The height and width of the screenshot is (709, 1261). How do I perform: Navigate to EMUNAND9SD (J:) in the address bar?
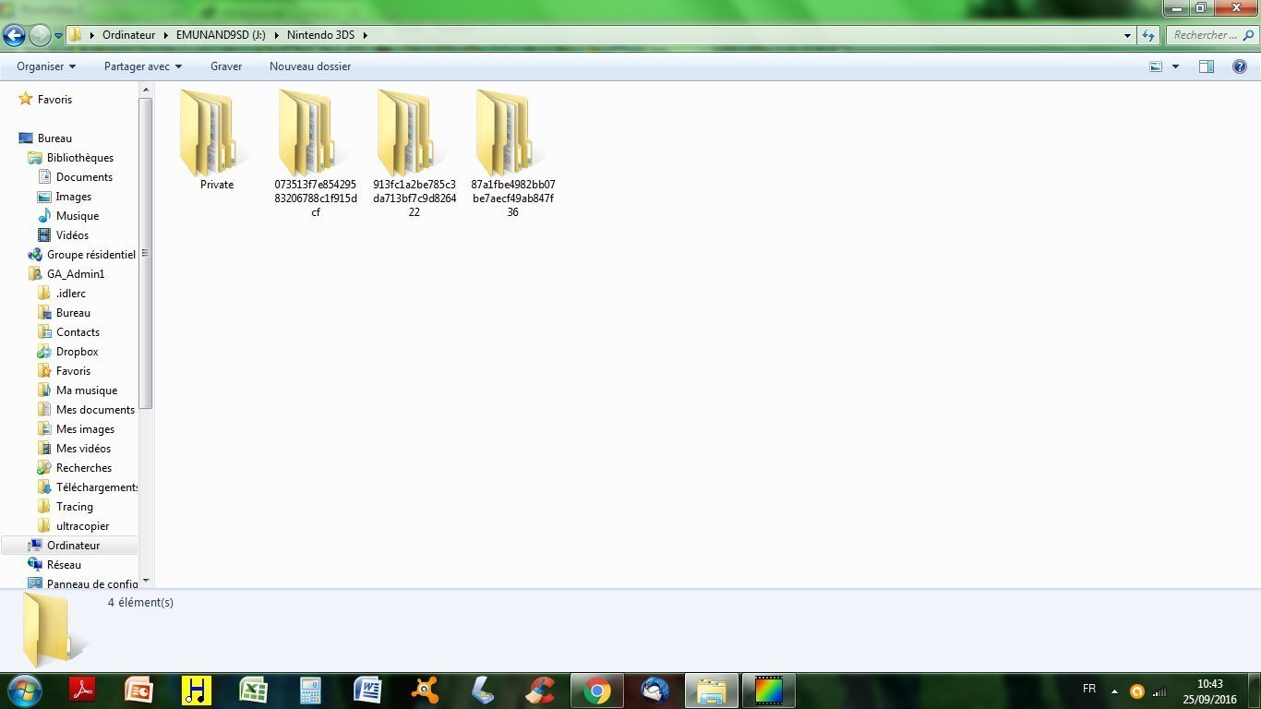coord(221,35)
